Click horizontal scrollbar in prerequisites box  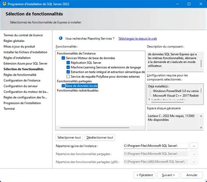click(x=167, y=102)
